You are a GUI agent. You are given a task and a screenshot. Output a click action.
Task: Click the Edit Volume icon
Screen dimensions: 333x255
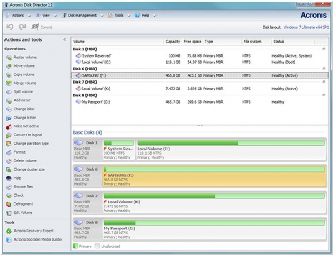point(9,213)
